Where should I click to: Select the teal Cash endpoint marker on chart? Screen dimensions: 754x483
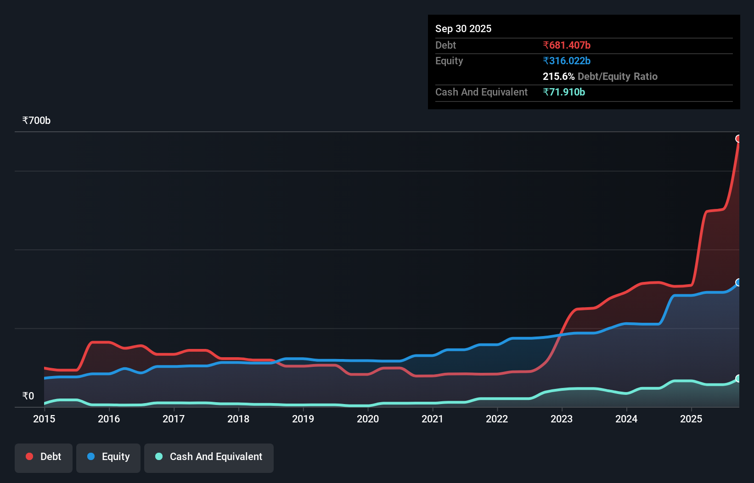(x=739, y=378)
